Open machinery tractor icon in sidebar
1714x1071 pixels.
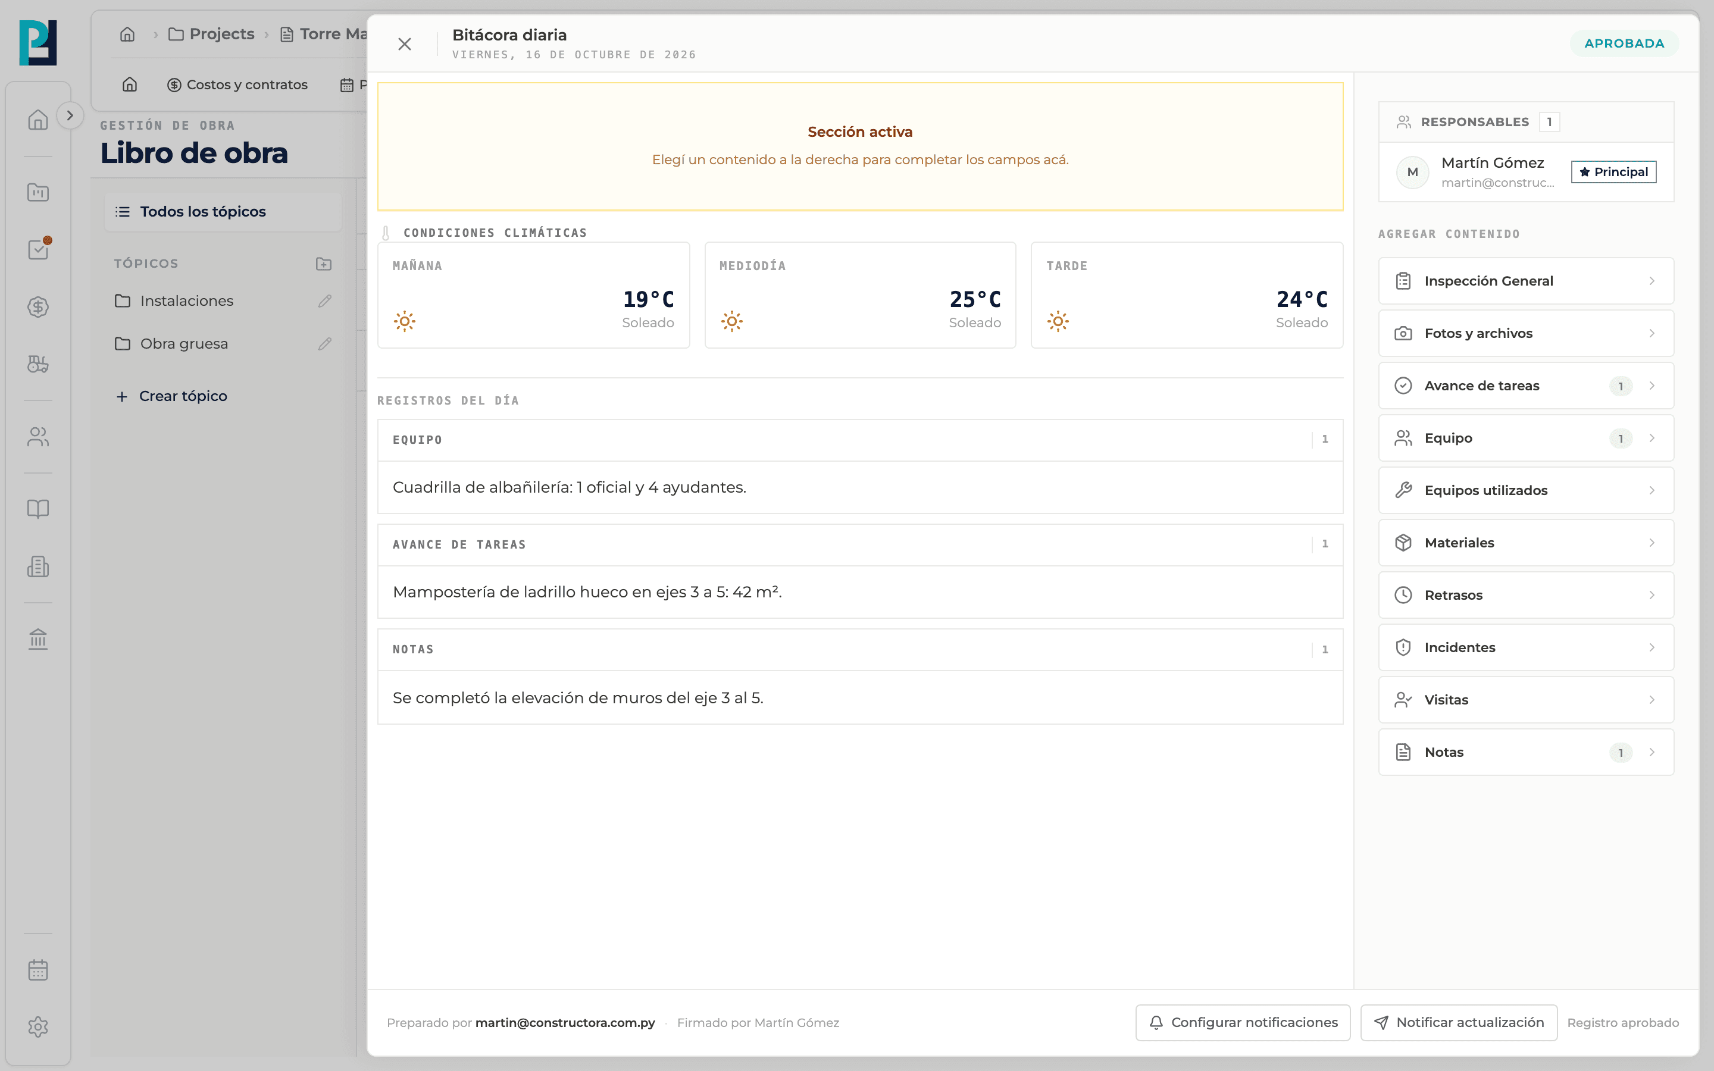tap(38, 364)
